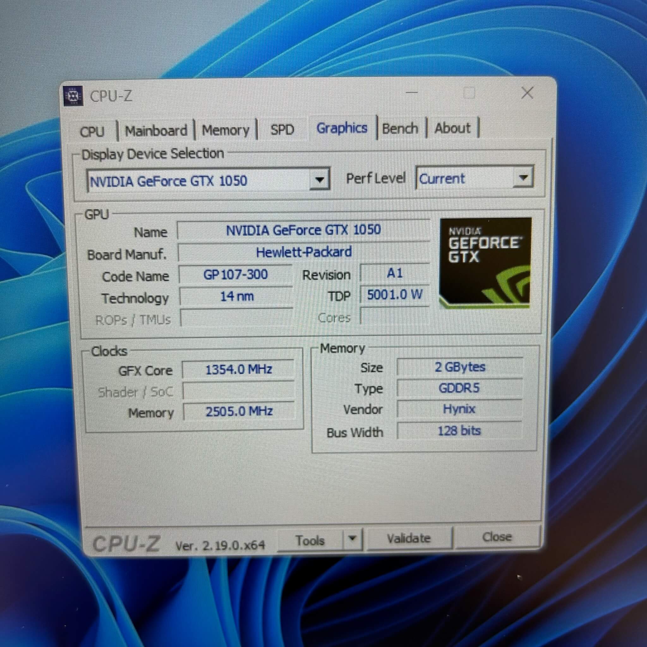Click the GFX Core clock value field
Image resolution: width=647 pixels, height=647 pixels.
click(x=239, y=369)
